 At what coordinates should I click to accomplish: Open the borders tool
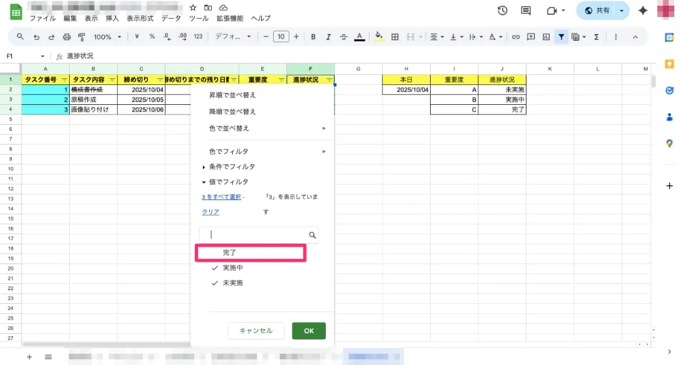coord(394,36)
